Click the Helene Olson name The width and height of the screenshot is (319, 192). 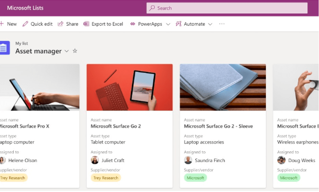(23, 160)
